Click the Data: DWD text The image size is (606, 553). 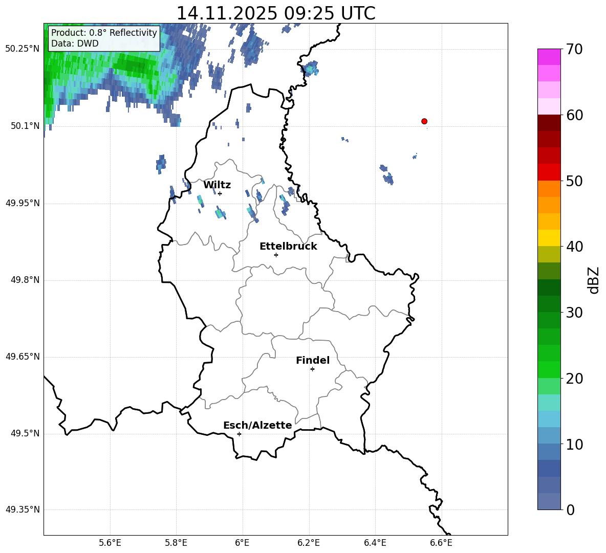pyautogui.click(x=75, y=43)
